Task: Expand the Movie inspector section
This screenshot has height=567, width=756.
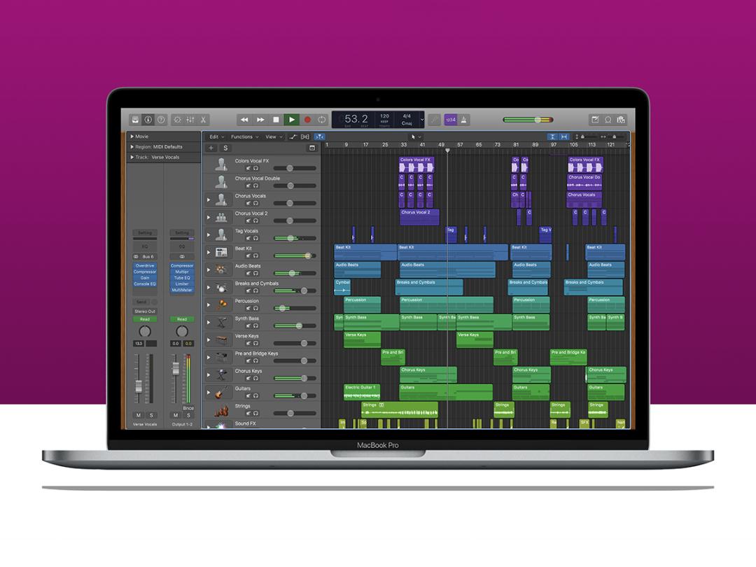Action: pos(132,136)
